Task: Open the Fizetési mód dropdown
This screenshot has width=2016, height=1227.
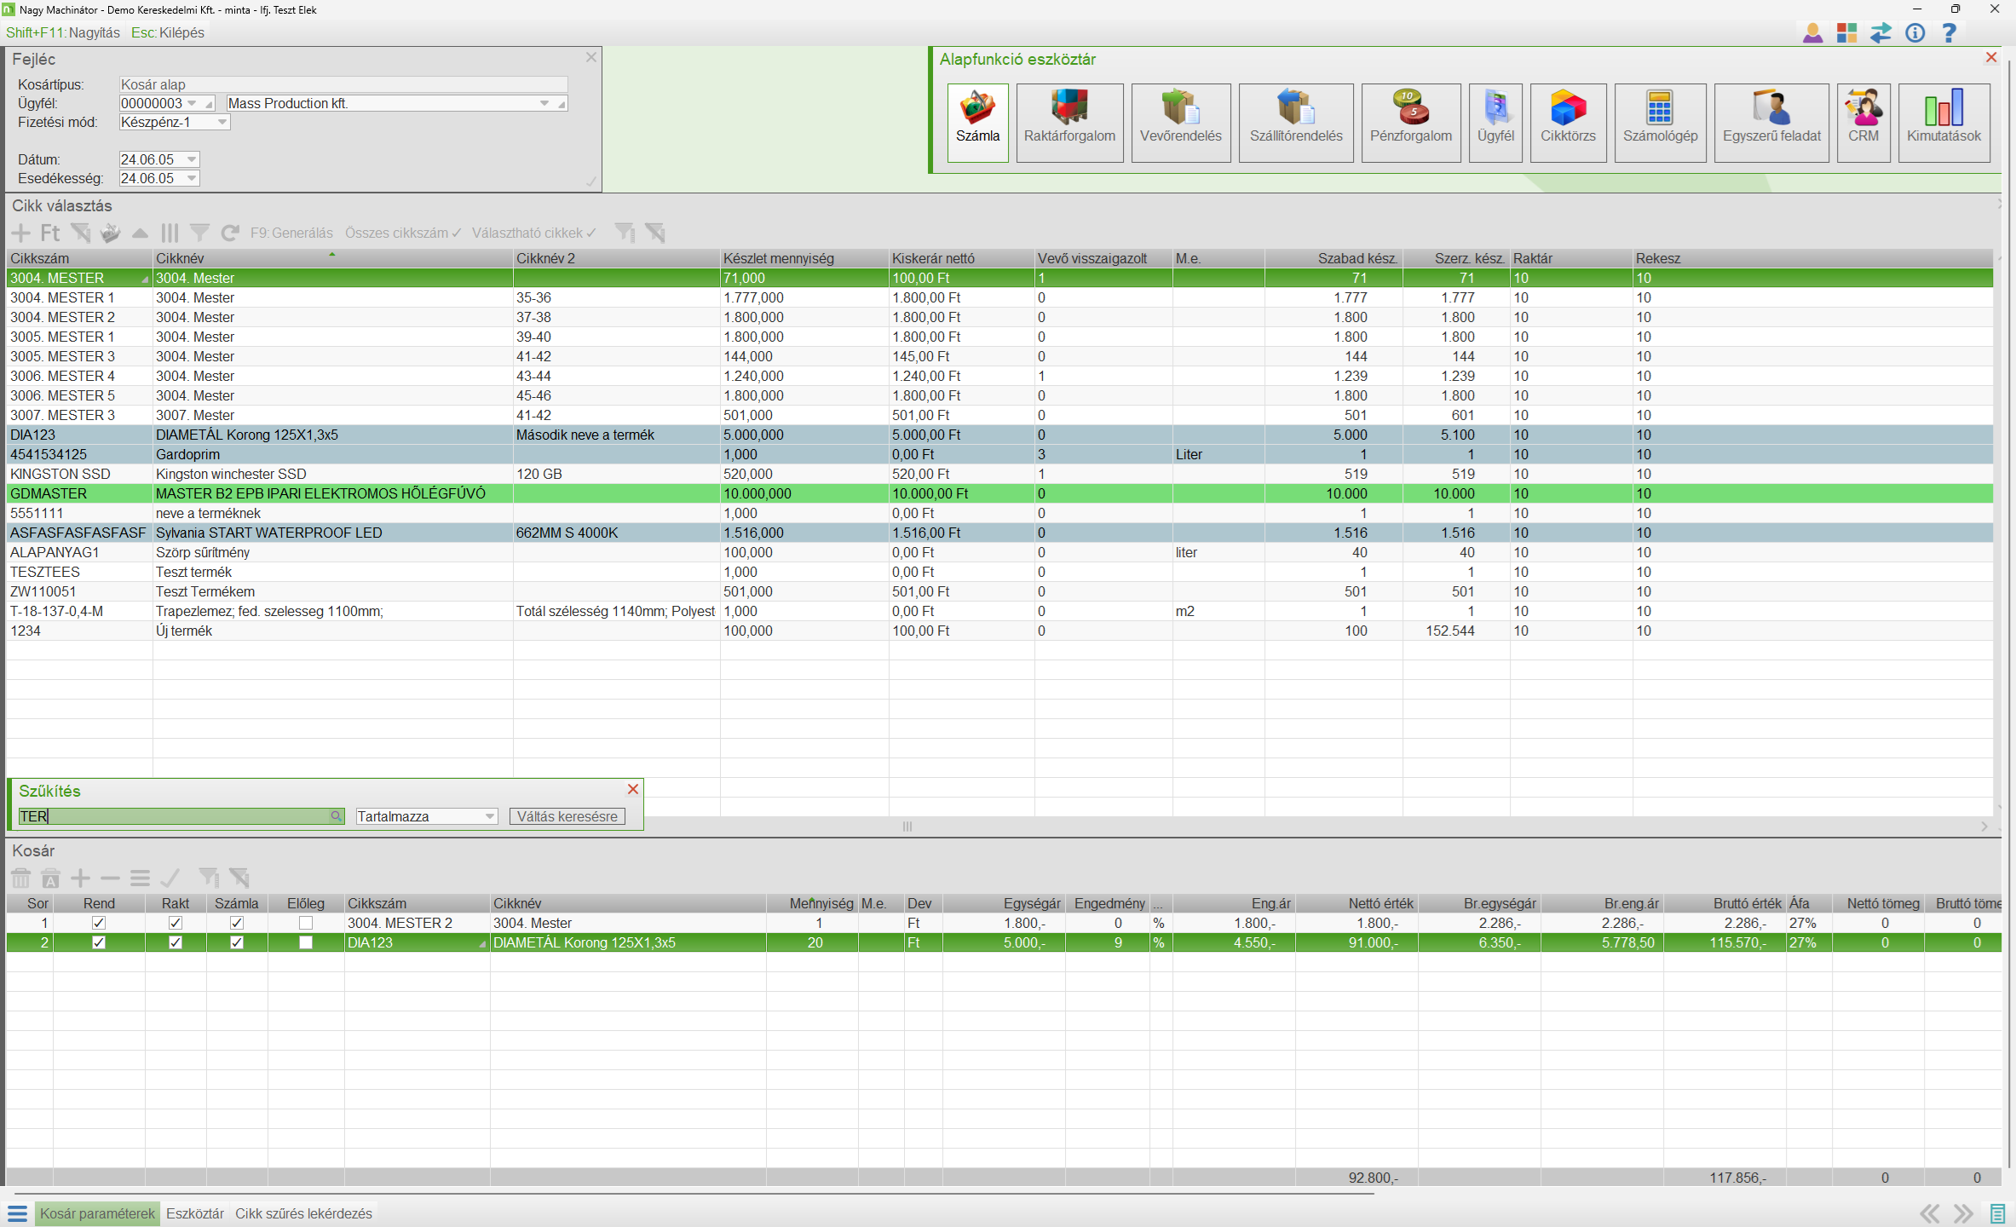Action: click(x=222, y=122)
